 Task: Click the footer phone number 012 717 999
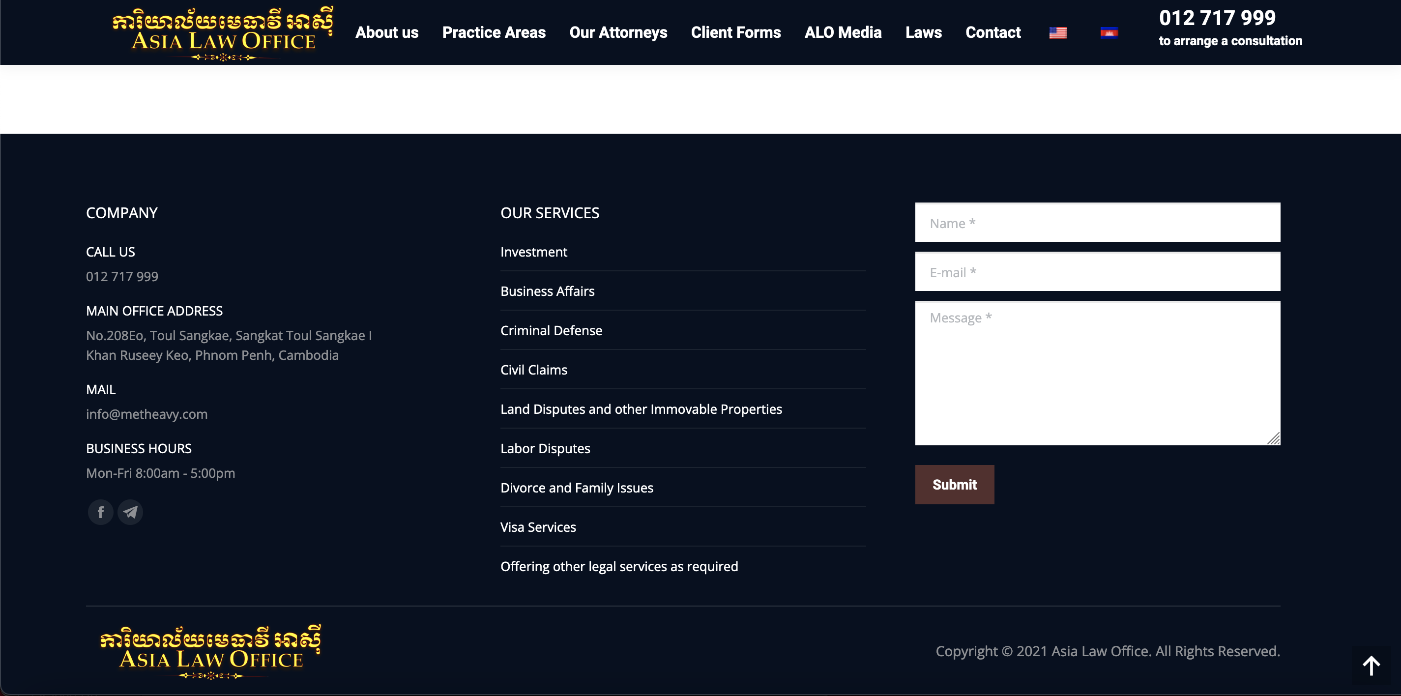(x=122, y=276)
